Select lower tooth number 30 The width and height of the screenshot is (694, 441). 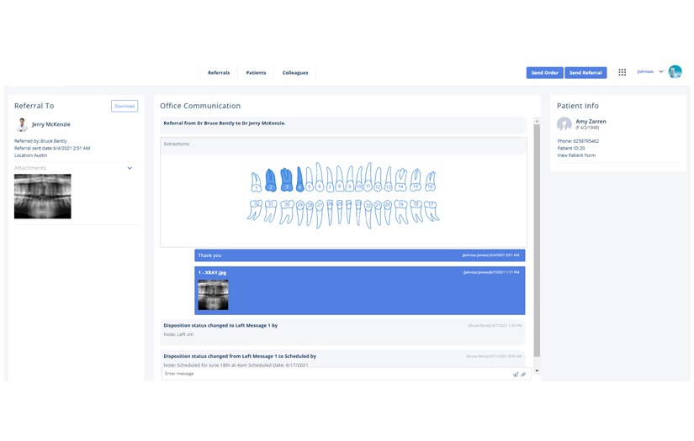pos(287,213)
